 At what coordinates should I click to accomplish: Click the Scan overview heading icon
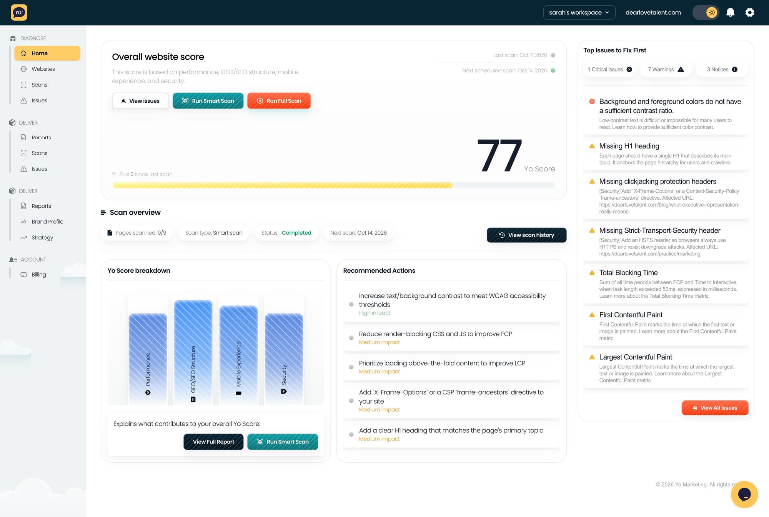click(x=103, y=212)
